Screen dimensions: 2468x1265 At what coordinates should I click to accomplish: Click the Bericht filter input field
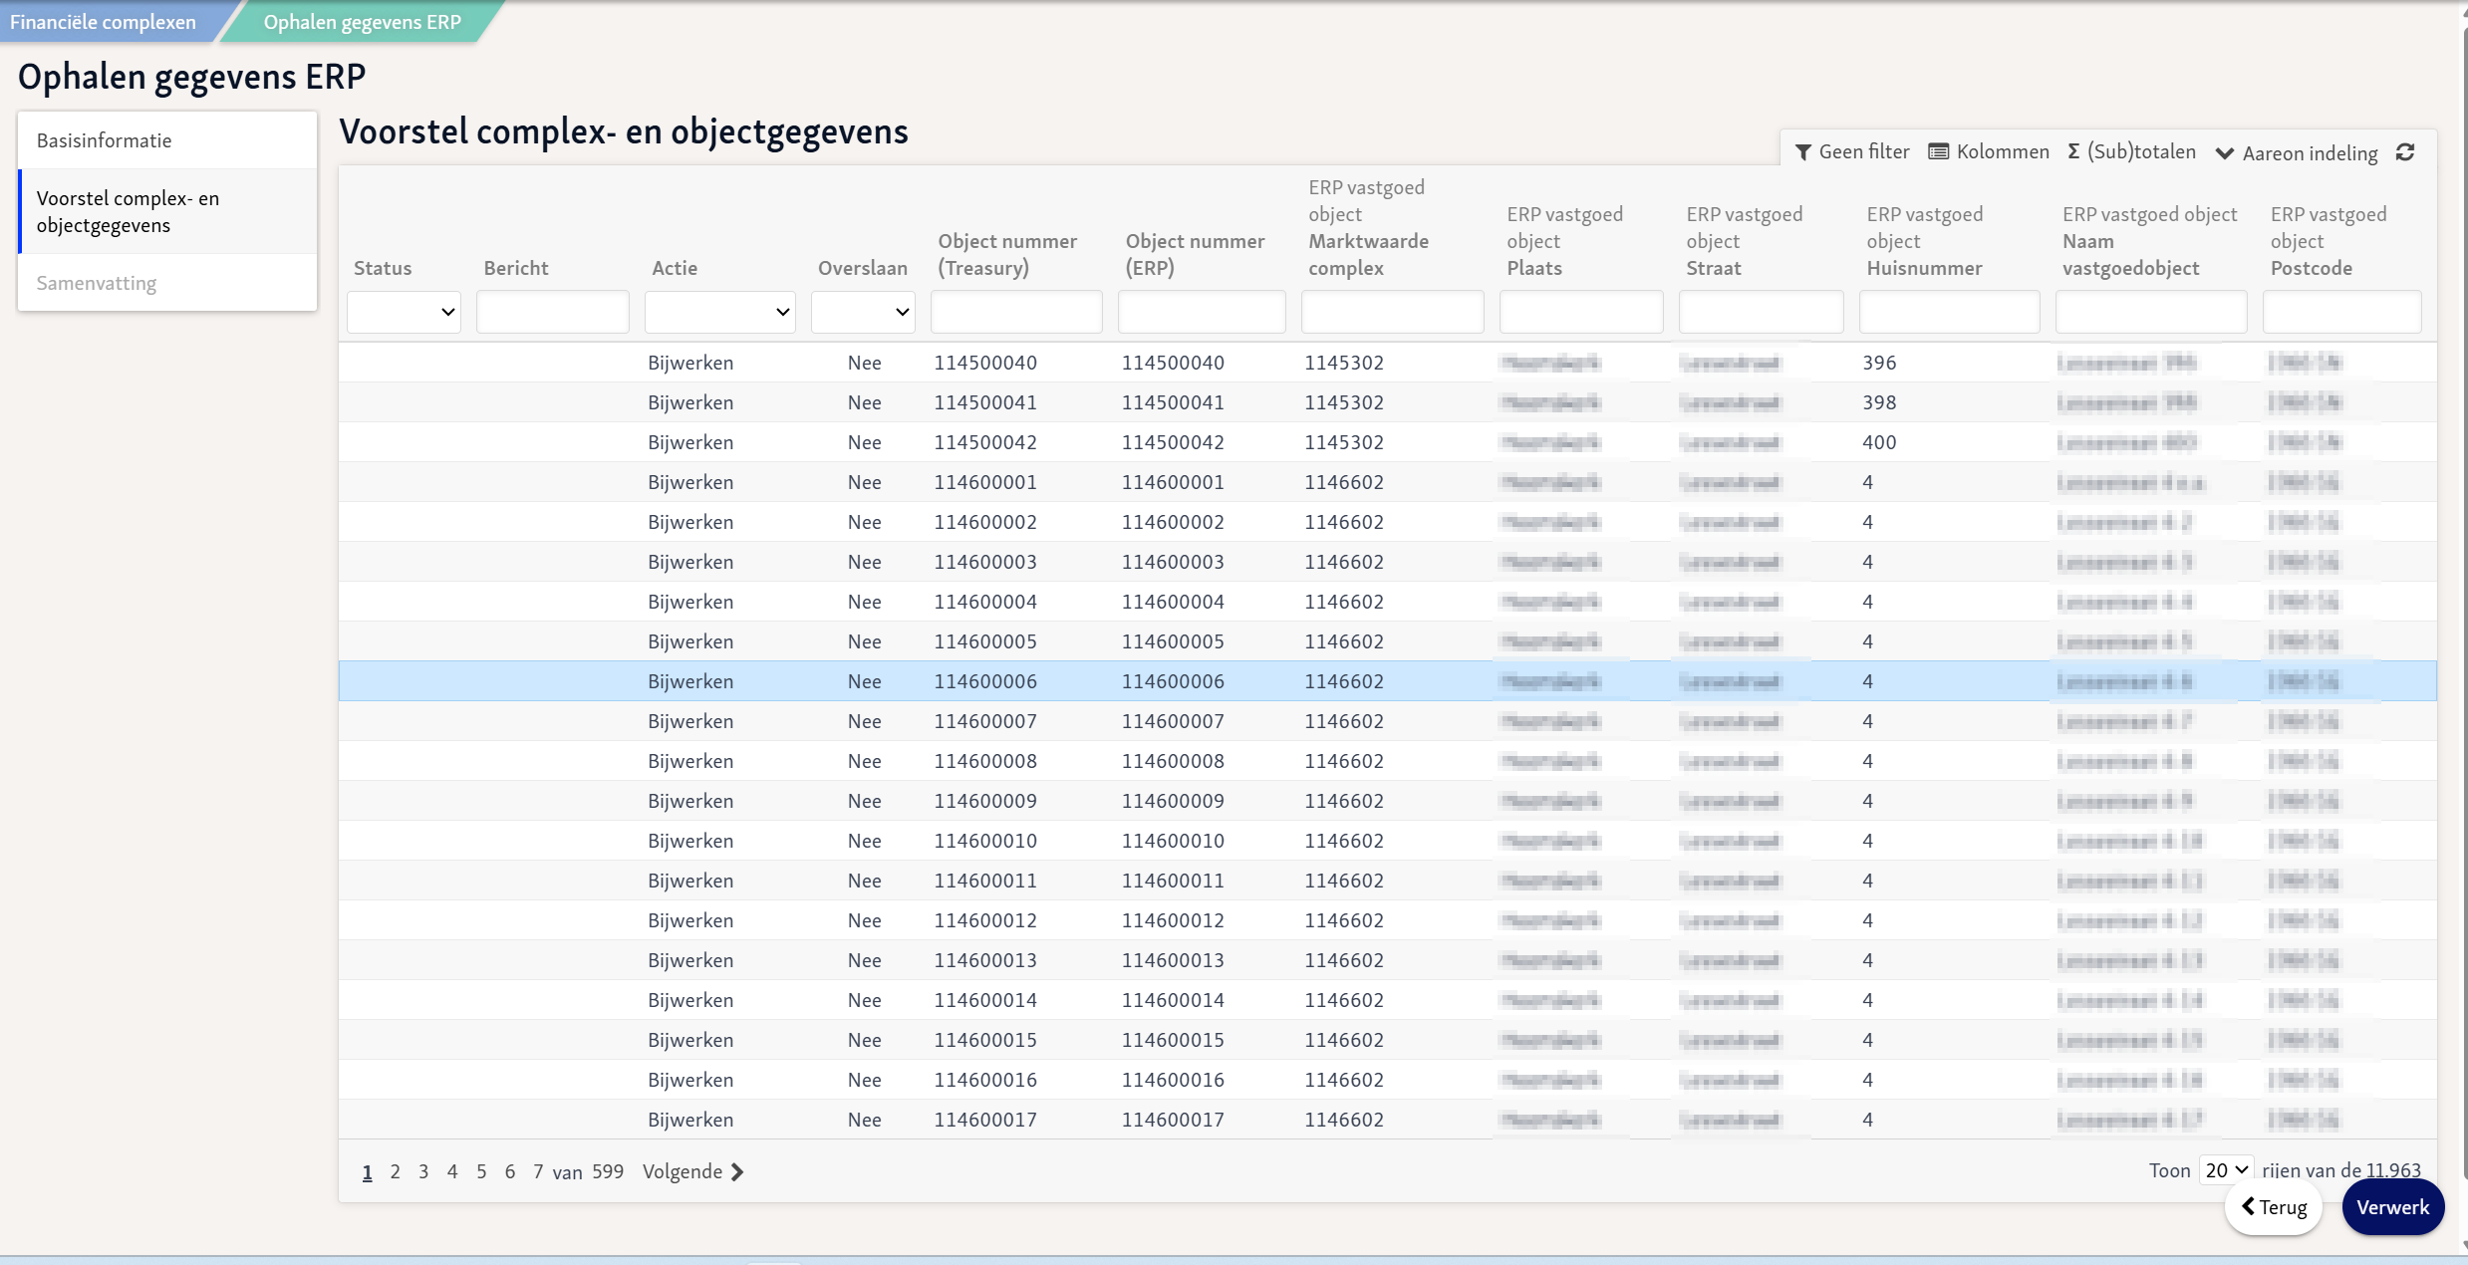553,312
